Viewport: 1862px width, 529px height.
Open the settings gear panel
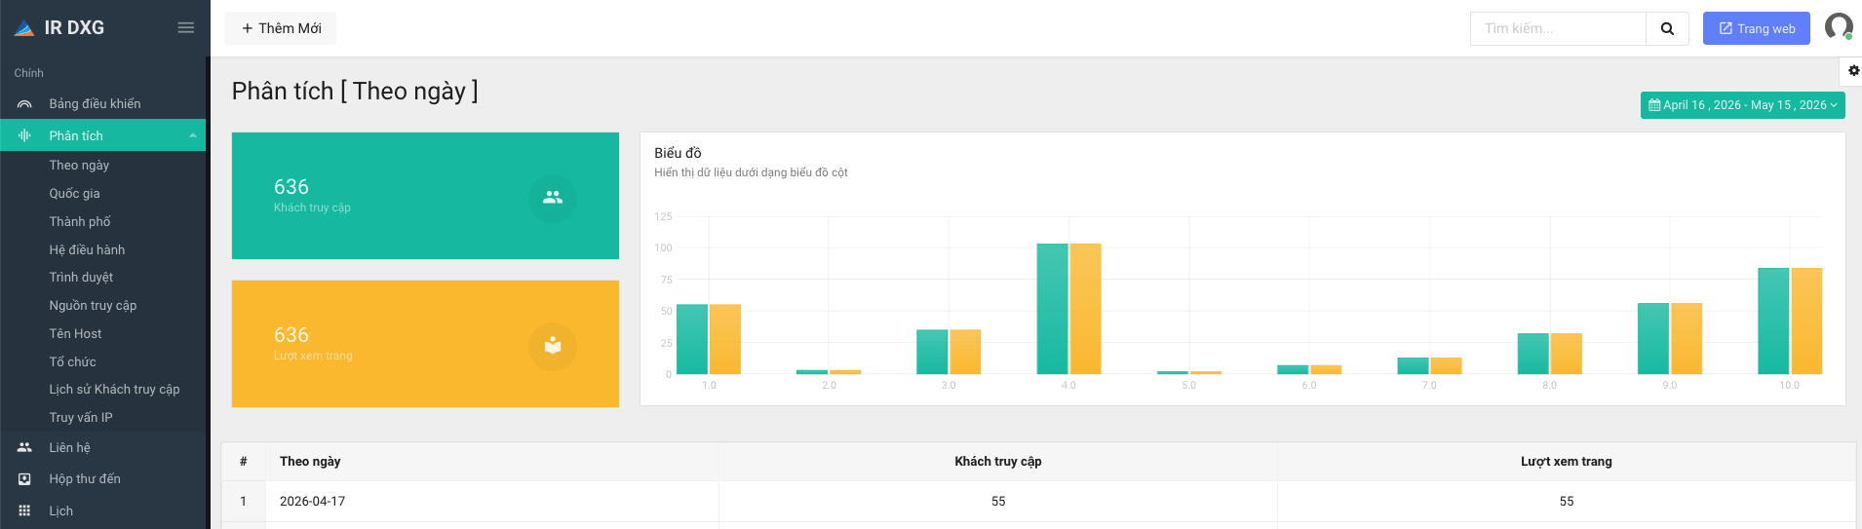click(1853, 70)
